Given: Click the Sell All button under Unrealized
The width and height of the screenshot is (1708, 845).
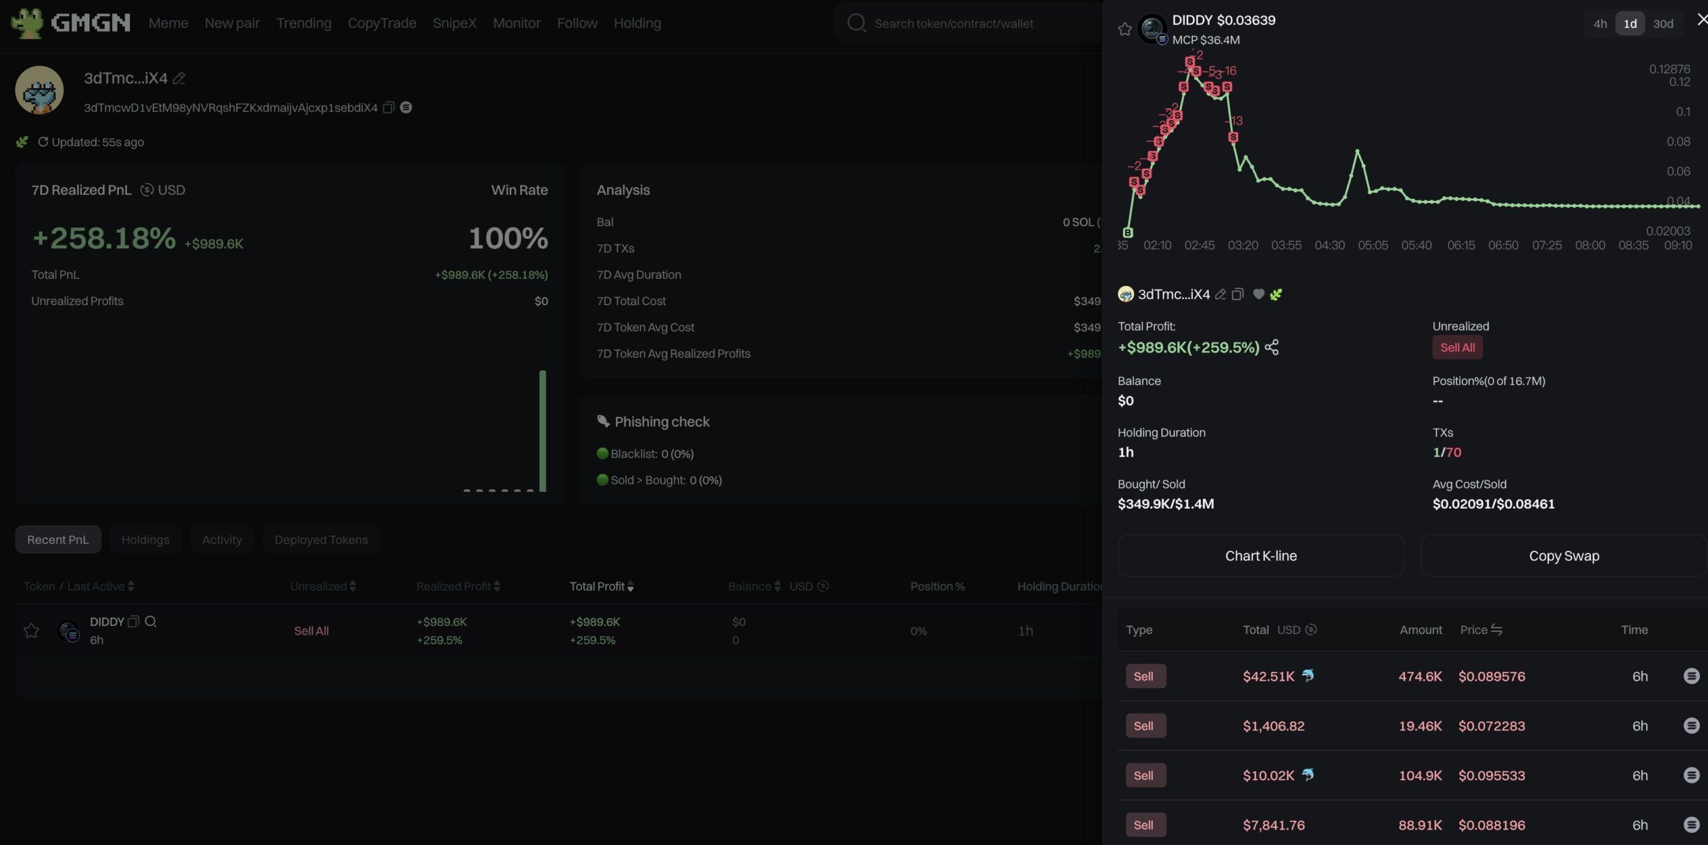Looking at the screenshot, I should click(x=1457, y=347).
